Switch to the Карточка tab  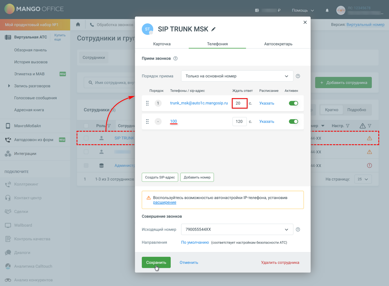(x=162, y=44)
